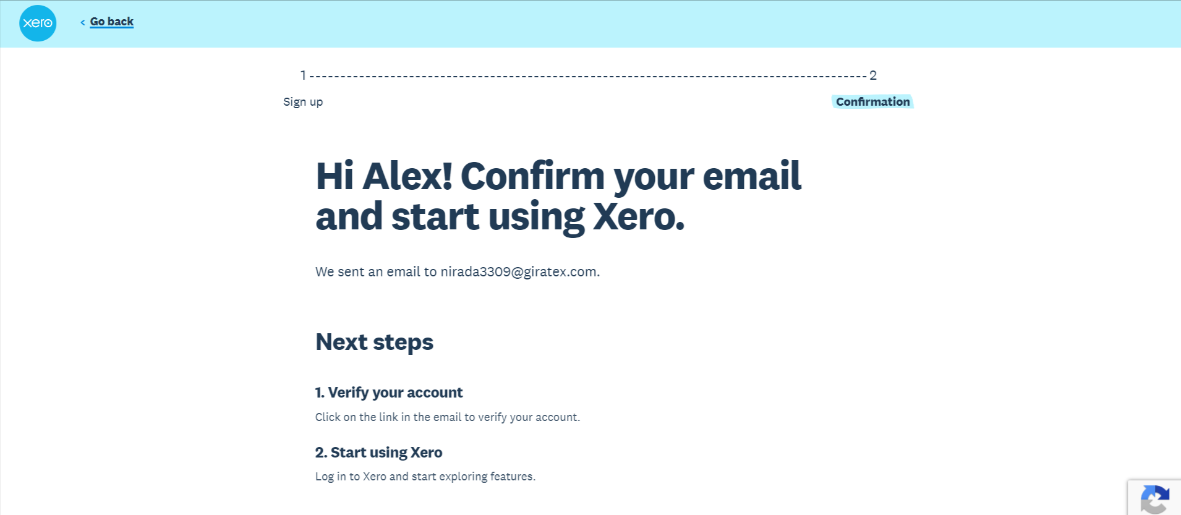Select step number 2 indicator
Screen dimensions: 1181x515
tap(873, 75)
